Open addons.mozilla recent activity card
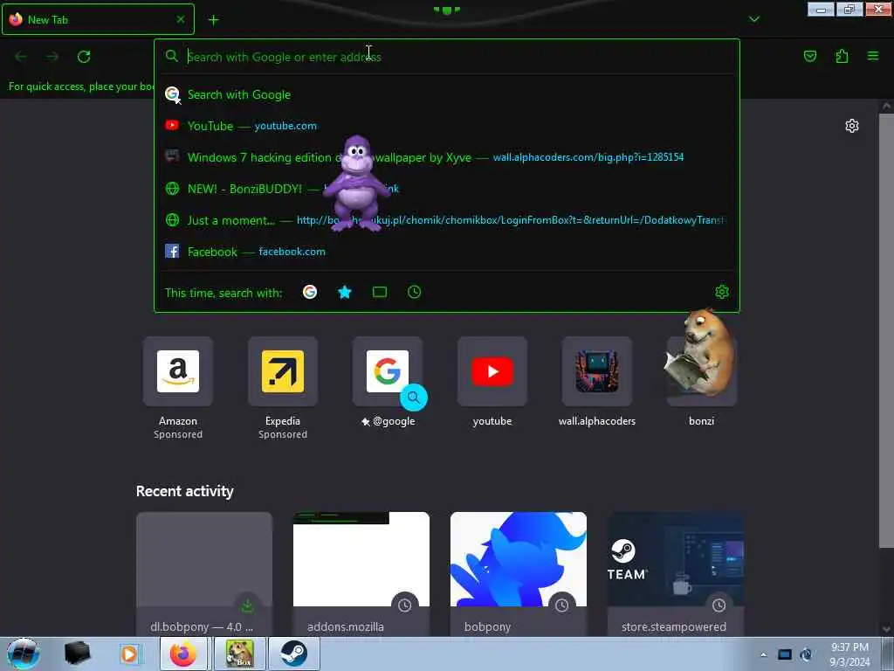The width and height of the screenshot is (894, 671). coord(361,574)
